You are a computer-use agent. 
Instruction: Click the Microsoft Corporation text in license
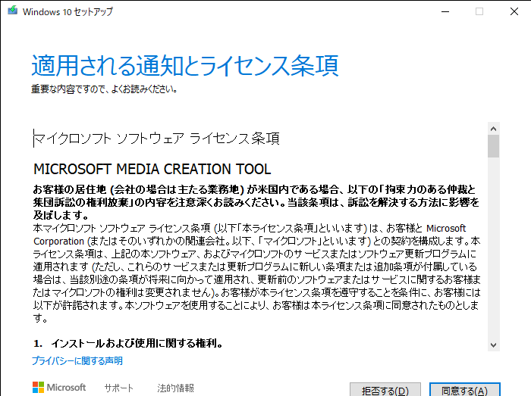coord(250,235)
